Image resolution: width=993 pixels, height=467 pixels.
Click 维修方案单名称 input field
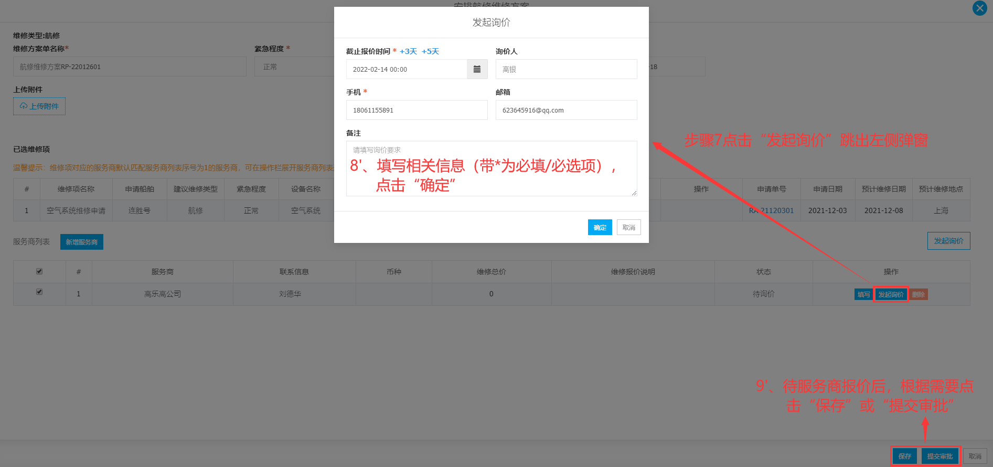(130, 66)
